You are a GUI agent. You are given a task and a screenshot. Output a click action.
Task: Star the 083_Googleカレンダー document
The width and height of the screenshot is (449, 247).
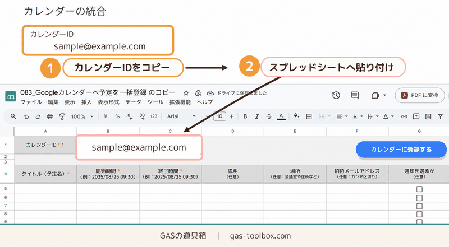click(186, 93)
